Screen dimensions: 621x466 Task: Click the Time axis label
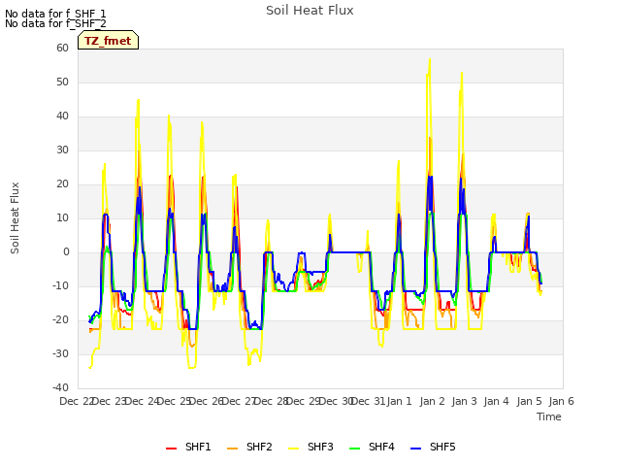coord(549,416)
